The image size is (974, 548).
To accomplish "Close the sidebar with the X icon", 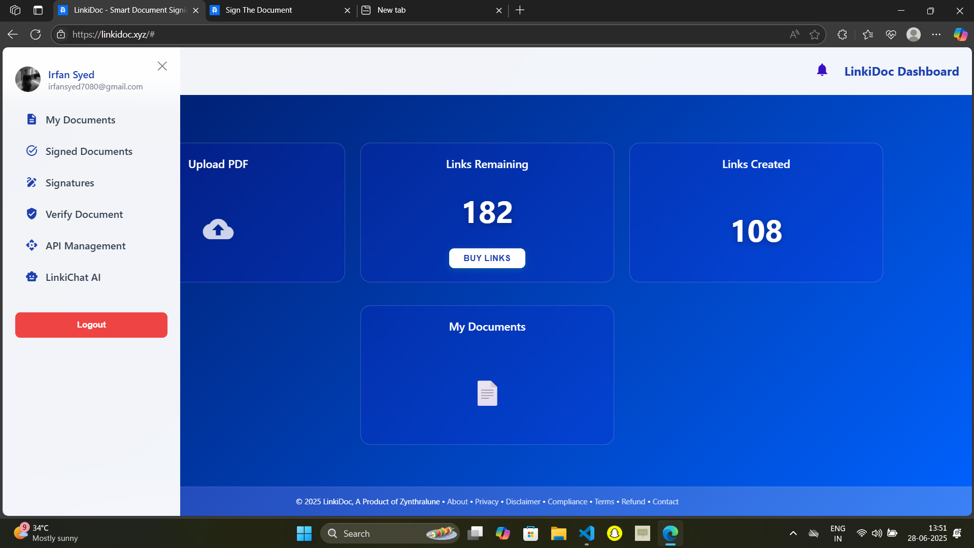I will 162,66.
